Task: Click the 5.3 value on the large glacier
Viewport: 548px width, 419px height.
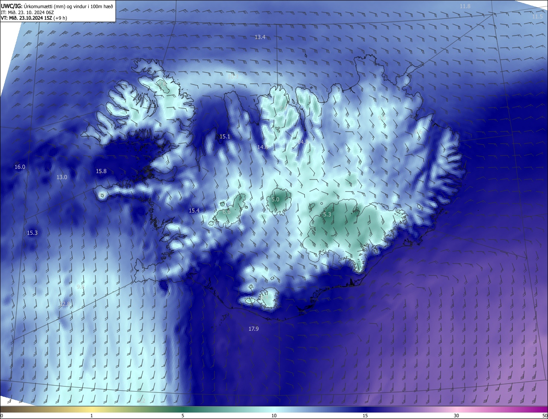Action: click(x=327, y=215)
